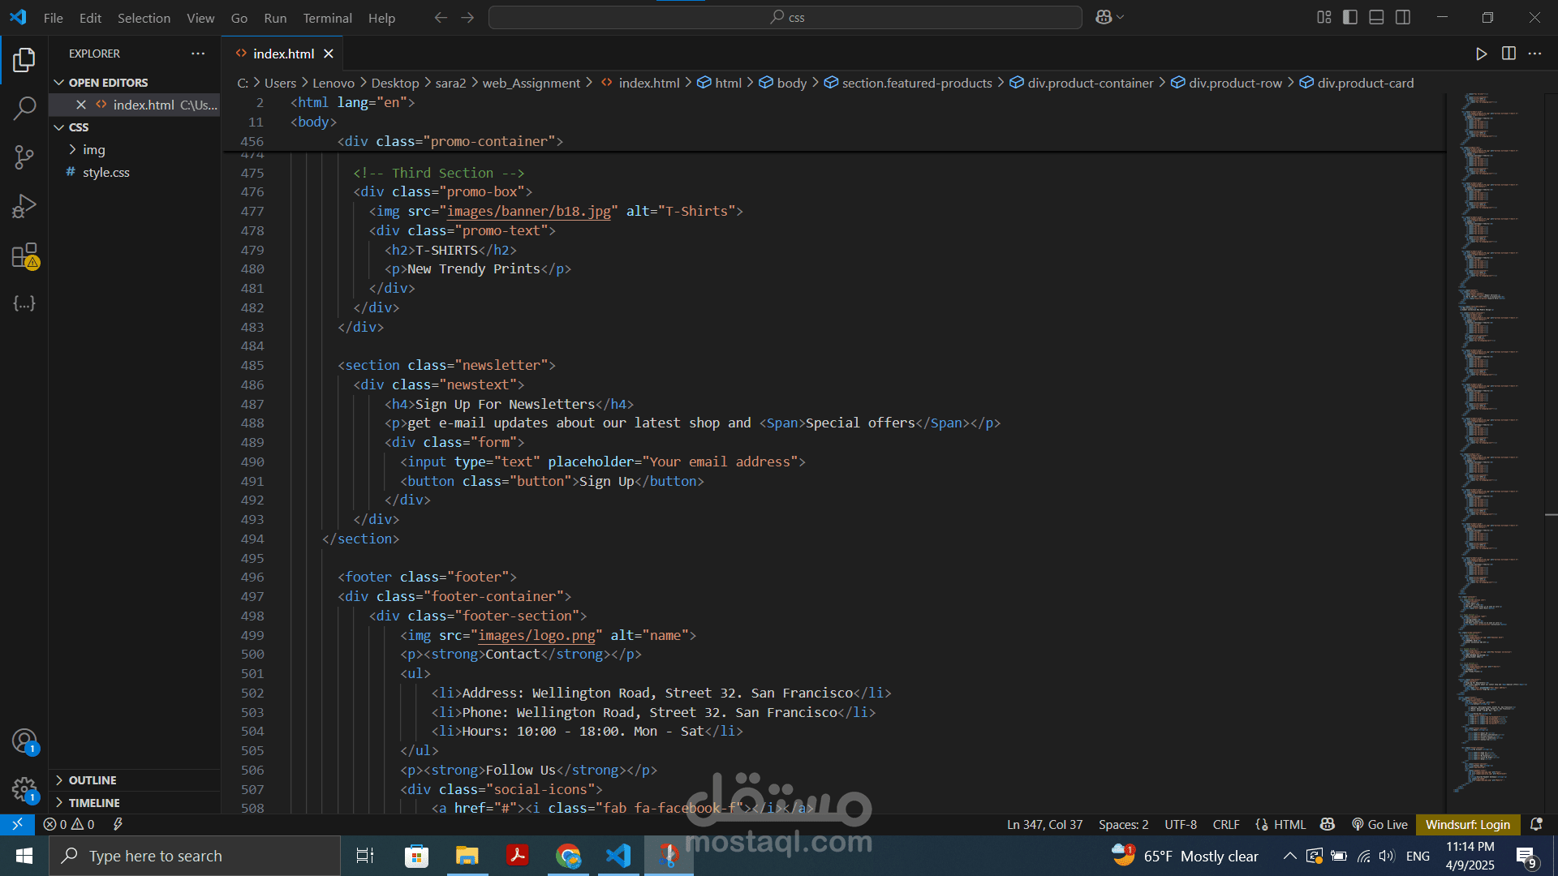Open the Go menu
Image resolution: width=1558 pixels, height=876 pixels.
(239, 18)
